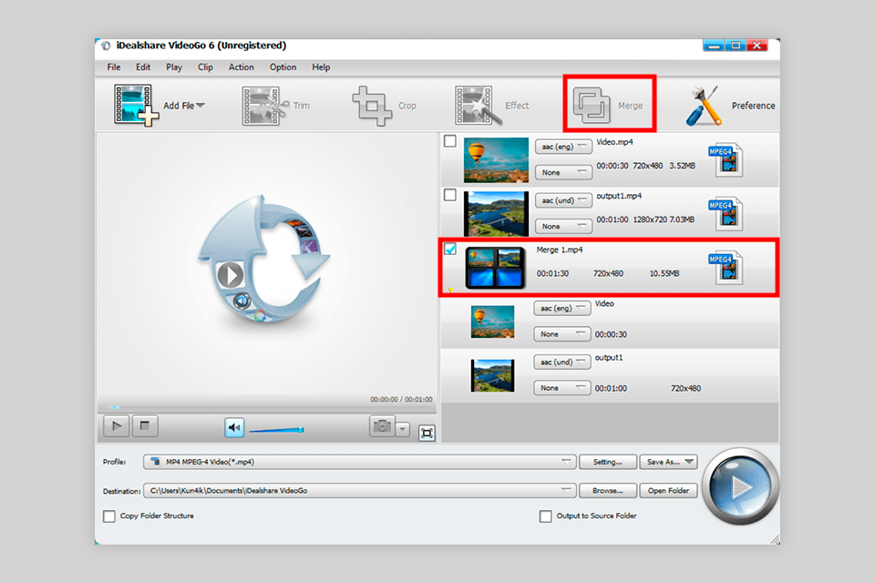The height and width of the screenshot is (583, 875).
Task: Open the File menu
Action: tap(114, 66)
